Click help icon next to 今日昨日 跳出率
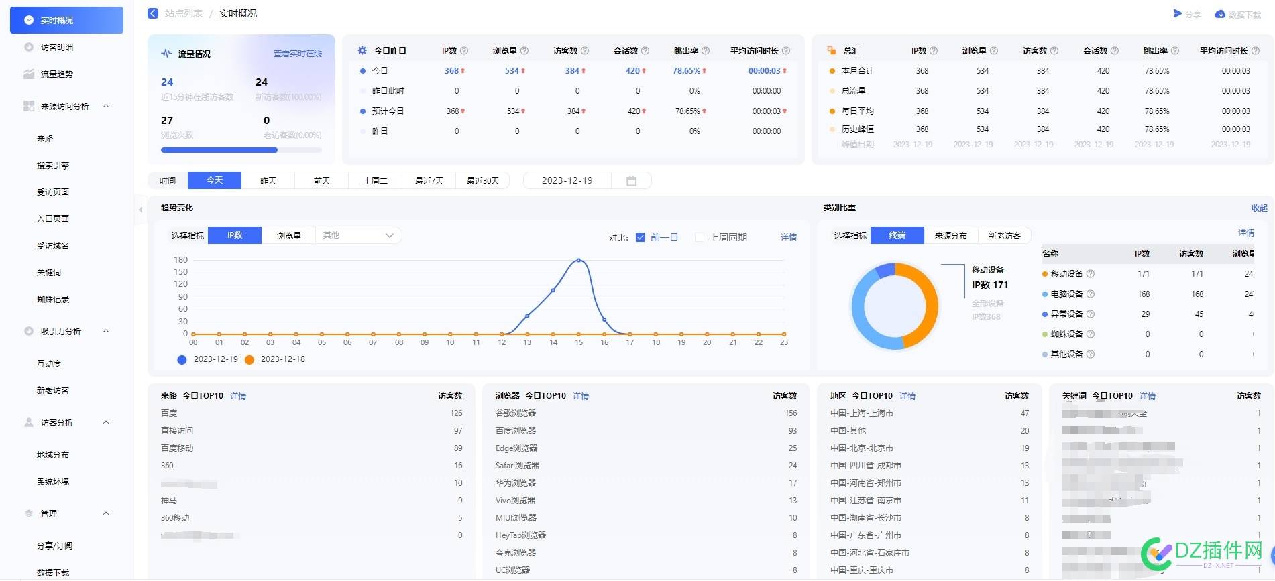 click(x=706, y=51)
